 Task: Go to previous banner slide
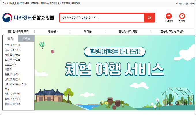click(x=169, y=103)
